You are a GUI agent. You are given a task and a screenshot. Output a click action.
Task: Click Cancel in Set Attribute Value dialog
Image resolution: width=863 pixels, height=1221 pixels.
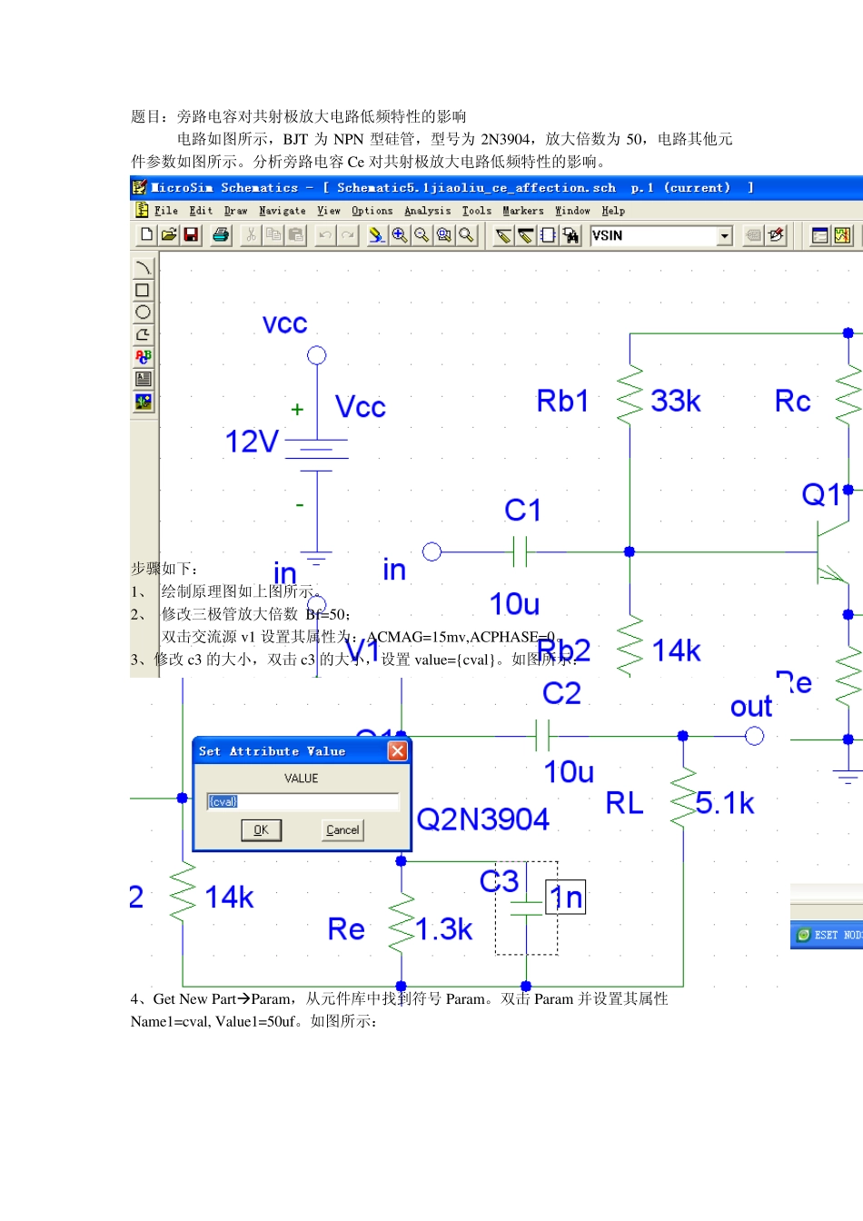click(x=342, y=830)
